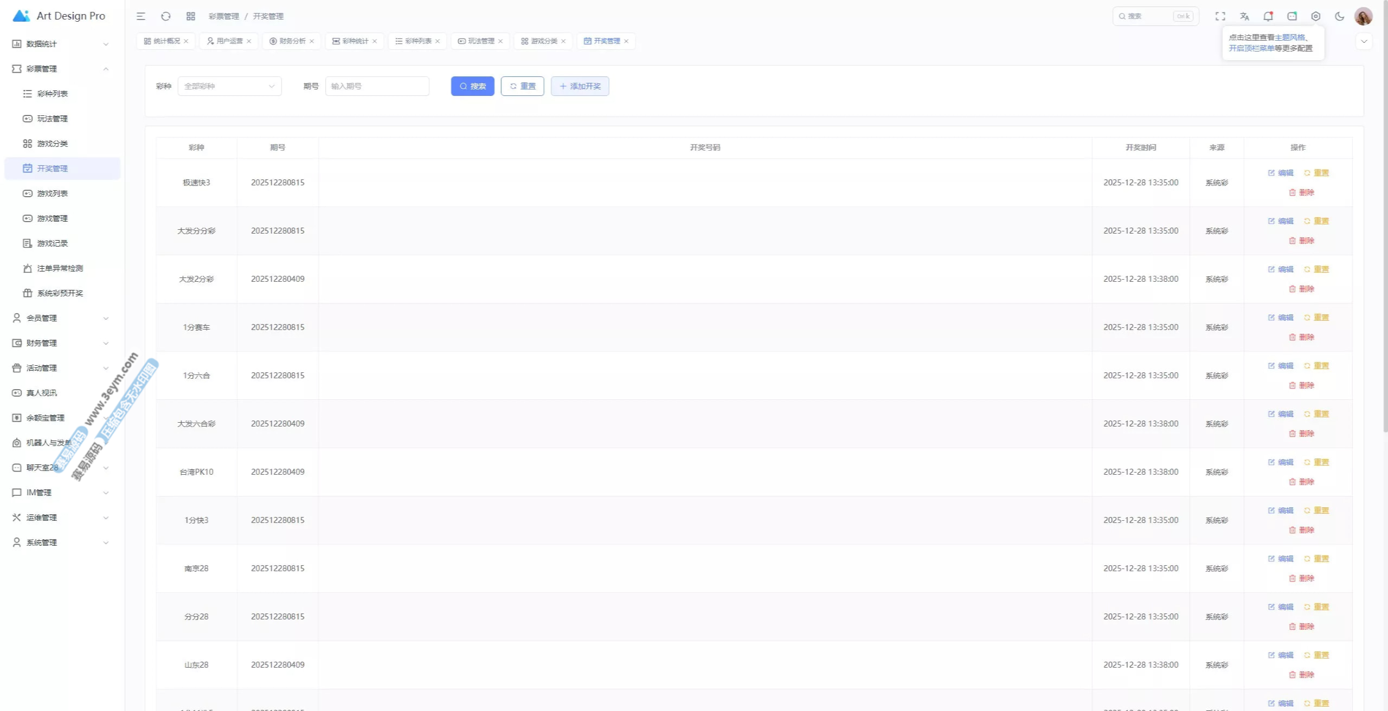
Task: Close the 彩种统计 tab
Action: tap(375, 41)
